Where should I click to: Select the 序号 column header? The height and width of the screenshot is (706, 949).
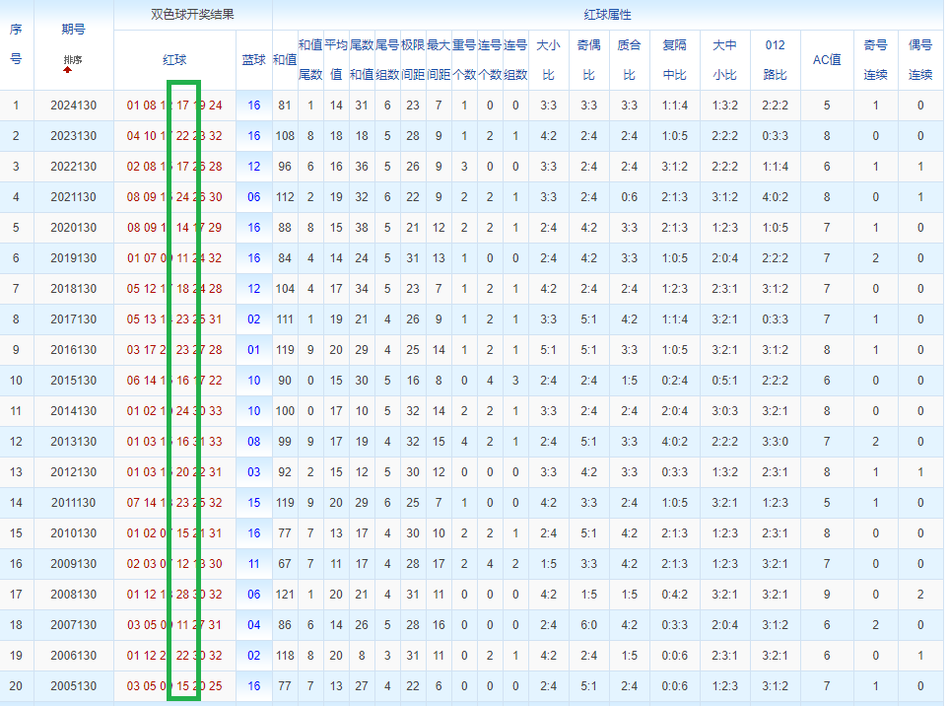click(16, 44)
